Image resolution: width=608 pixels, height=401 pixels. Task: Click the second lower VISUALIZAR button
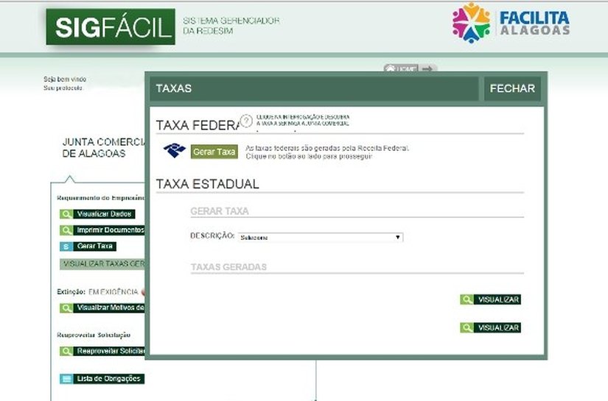click(x=490, y=328)
